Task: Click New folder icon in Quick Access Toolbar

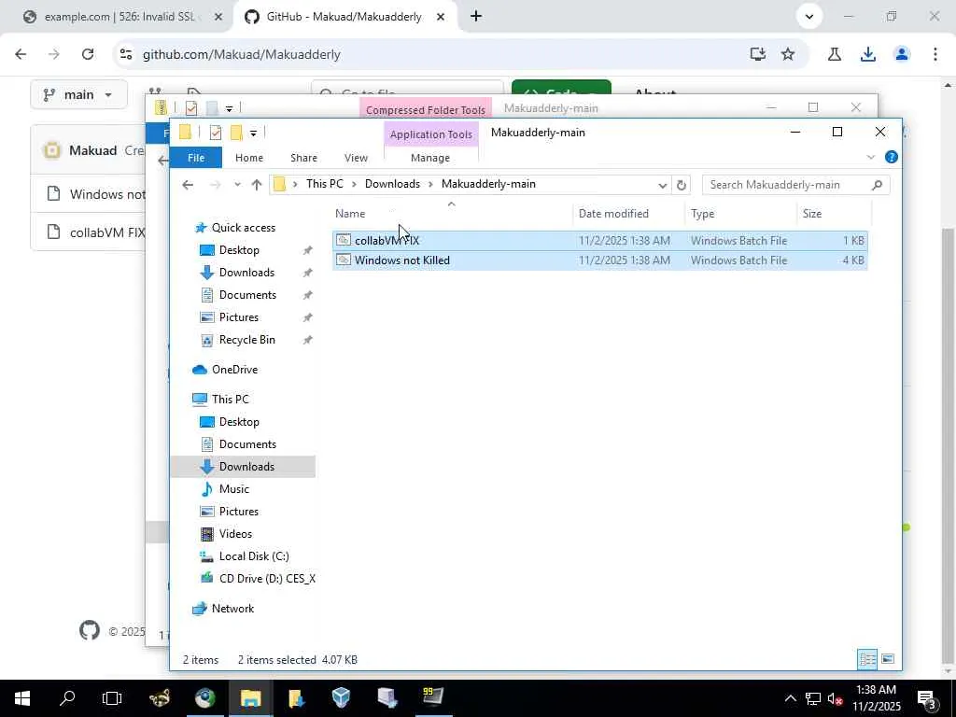Action: click(x=236, y=133)
